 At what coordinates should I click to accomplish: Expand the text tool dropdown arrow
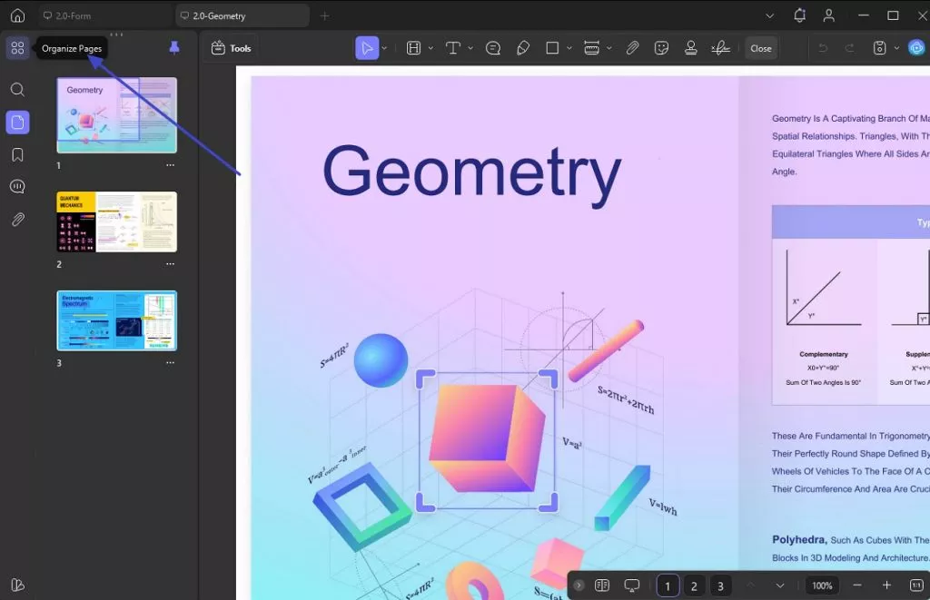[x=470, y=48]
